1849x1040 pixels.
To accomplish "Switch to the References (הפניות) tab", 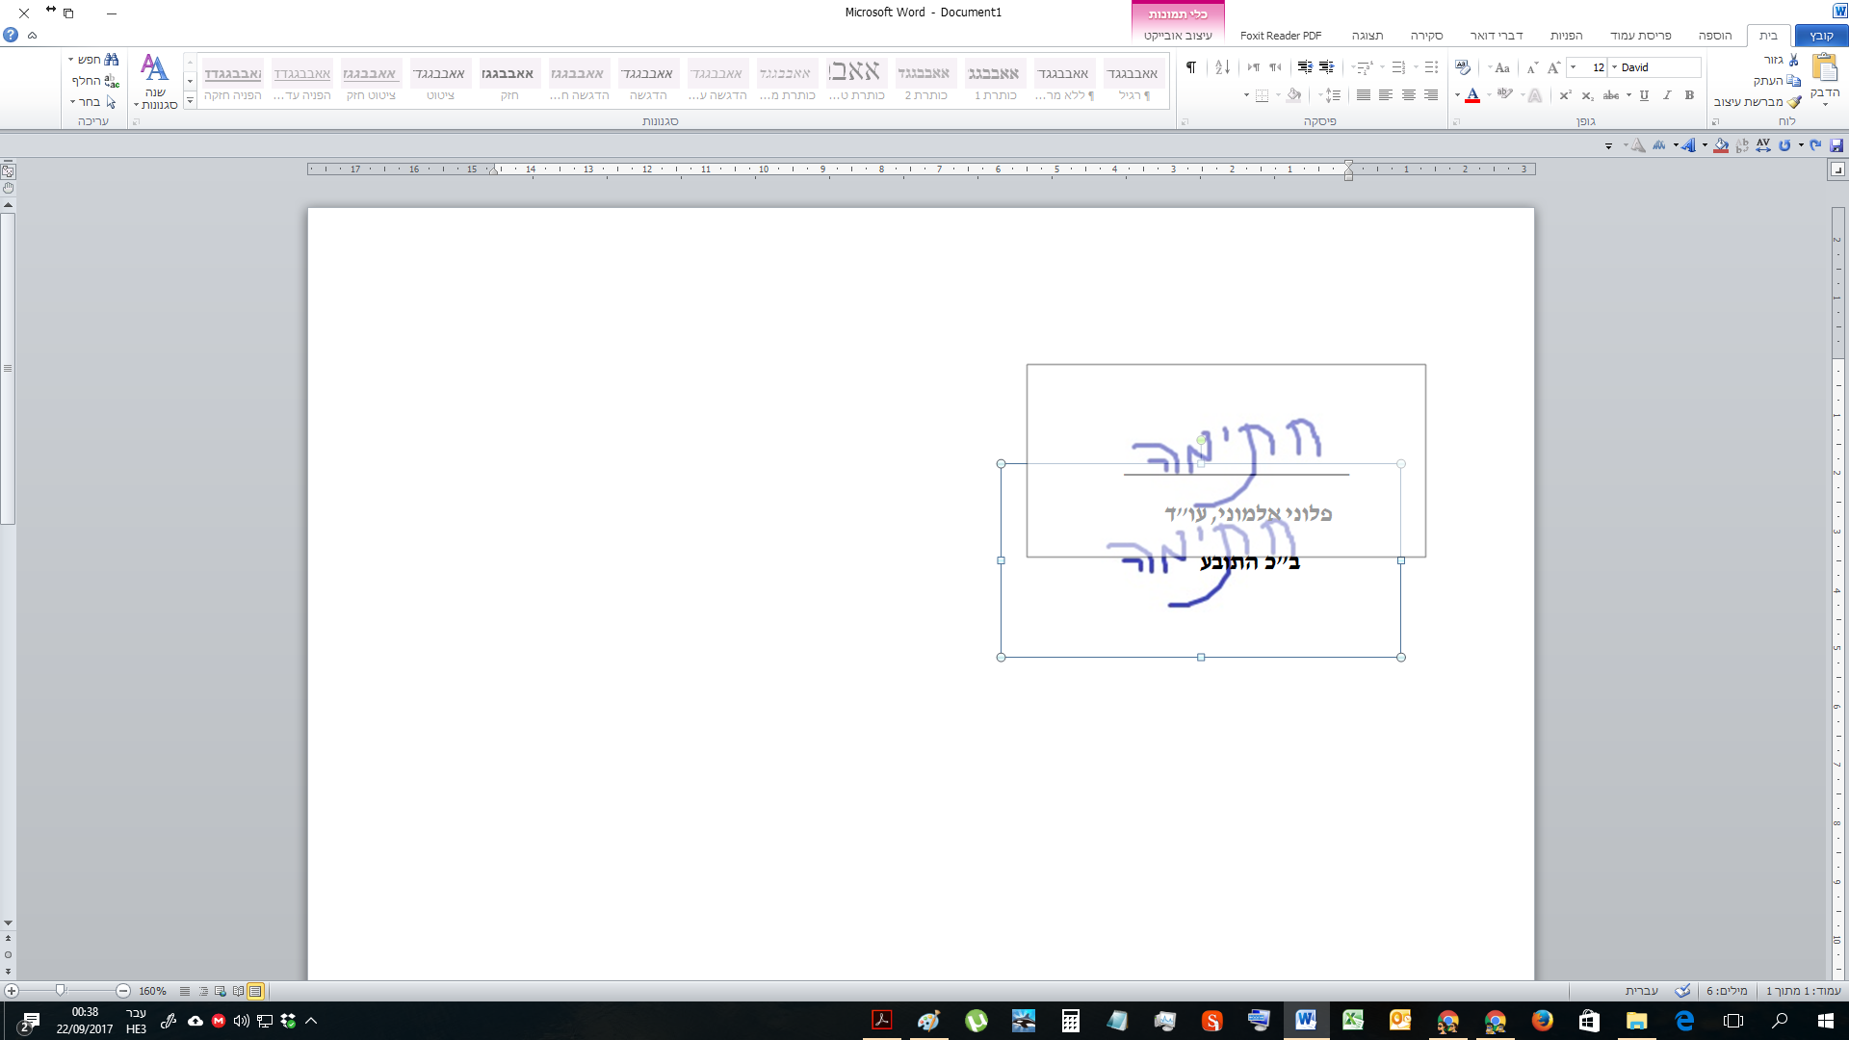I will click(1566, 36).
